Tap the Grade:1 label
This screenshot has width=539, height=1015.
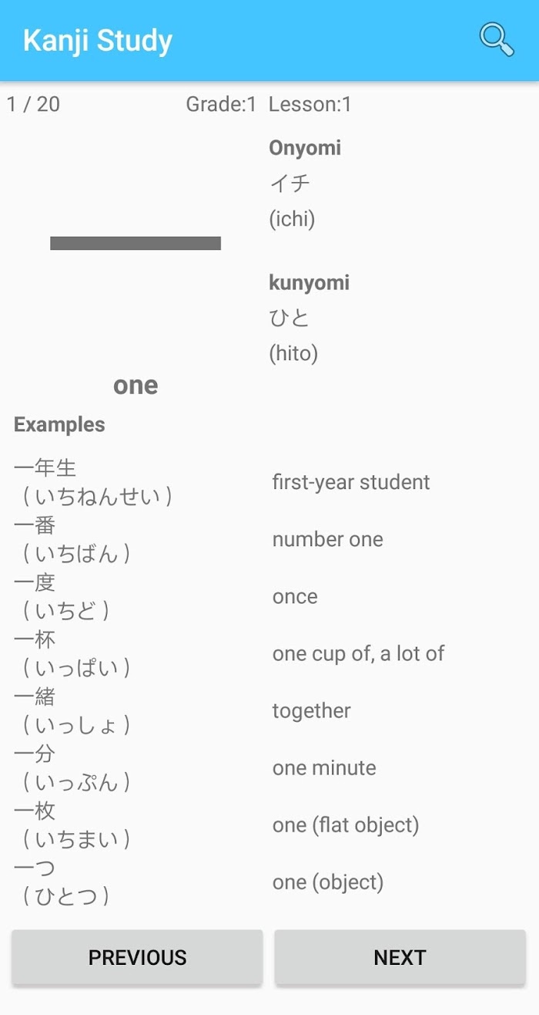point(221,104)
